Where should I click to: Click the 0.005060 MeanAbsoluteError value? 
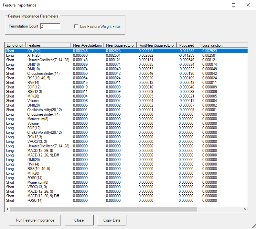tap(80, 55)
